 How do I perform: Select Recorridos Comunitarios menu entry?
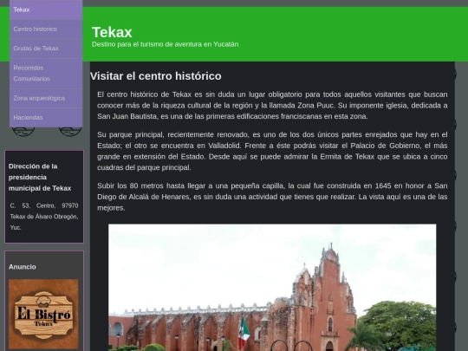click(46, 74)
